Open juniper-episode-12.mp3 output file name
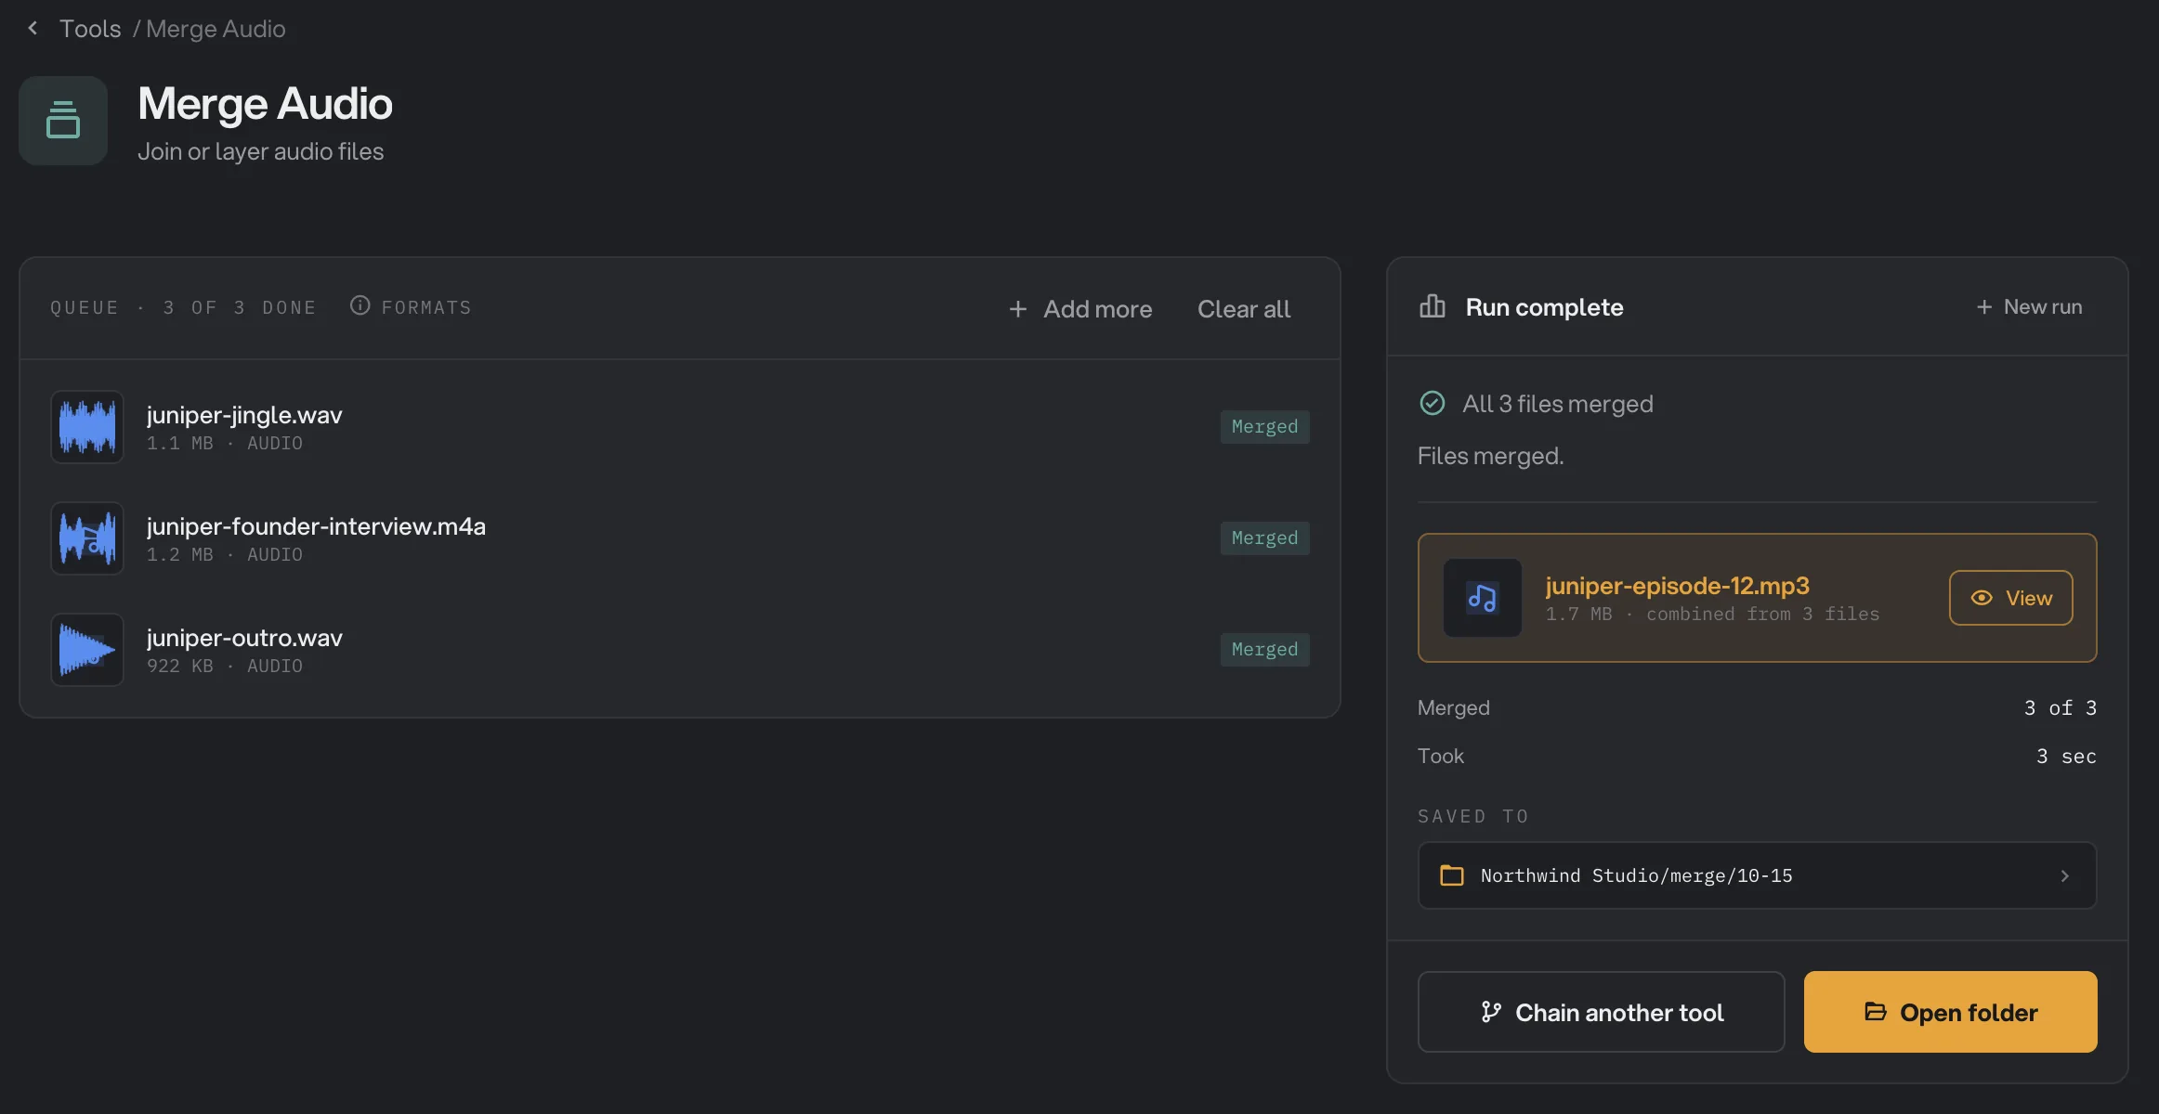2159x1114 pixels. (x=1677, y=586)
